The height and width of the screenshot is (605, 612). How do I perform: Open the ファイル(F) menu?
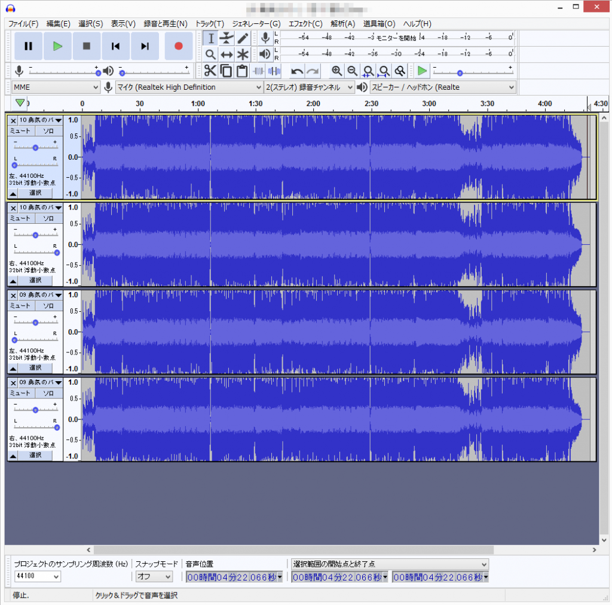point(23,24)
